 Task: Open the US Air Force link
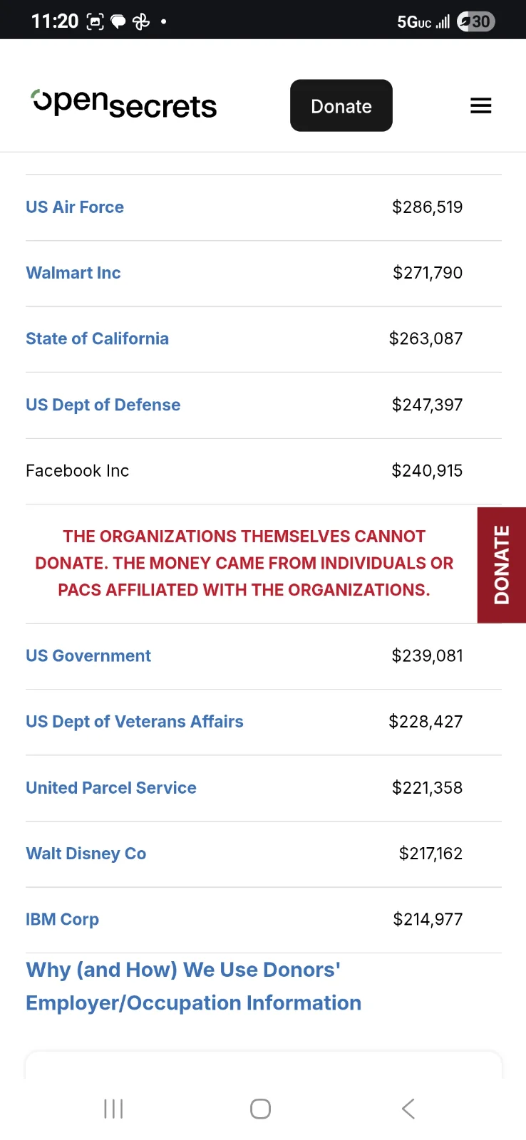pyautogui.click(x=75, y=207)
